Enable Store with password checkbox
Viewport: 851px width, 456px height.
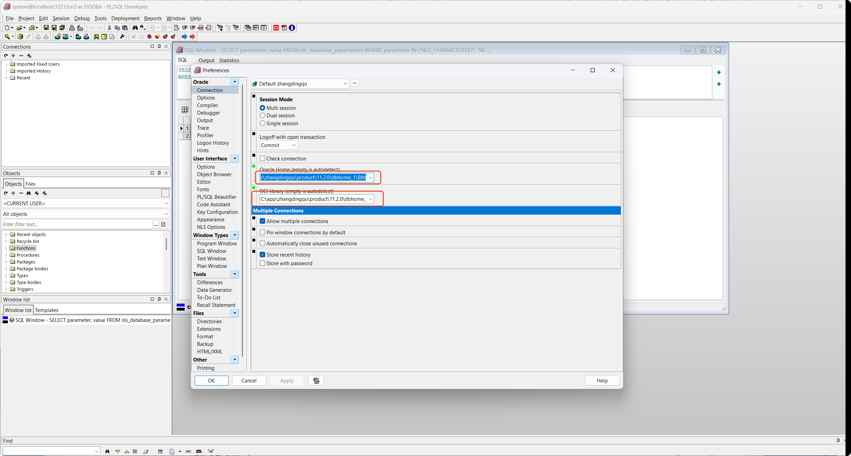point(262,263)
